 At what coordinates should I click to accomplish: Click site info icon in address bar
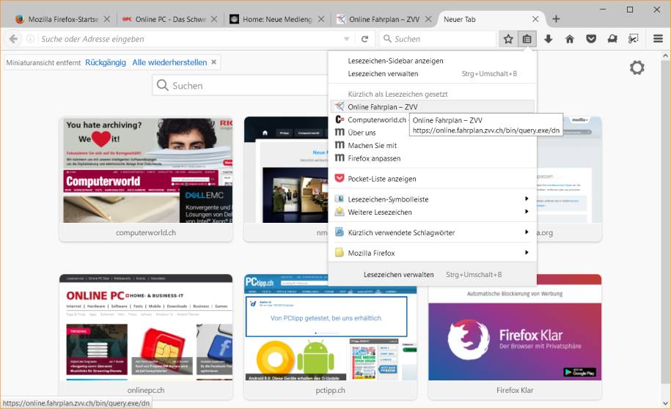point(30,39)
